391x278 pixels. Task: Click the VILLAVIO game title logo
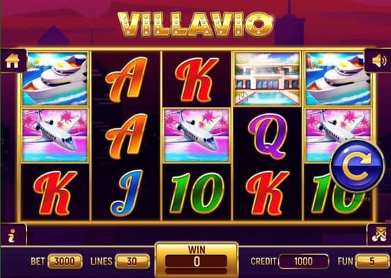[195, 25]
